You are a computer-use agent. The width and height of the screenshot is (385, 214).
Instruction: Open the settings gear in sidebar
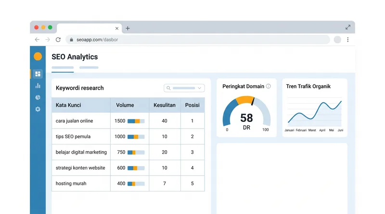(38, 109)
